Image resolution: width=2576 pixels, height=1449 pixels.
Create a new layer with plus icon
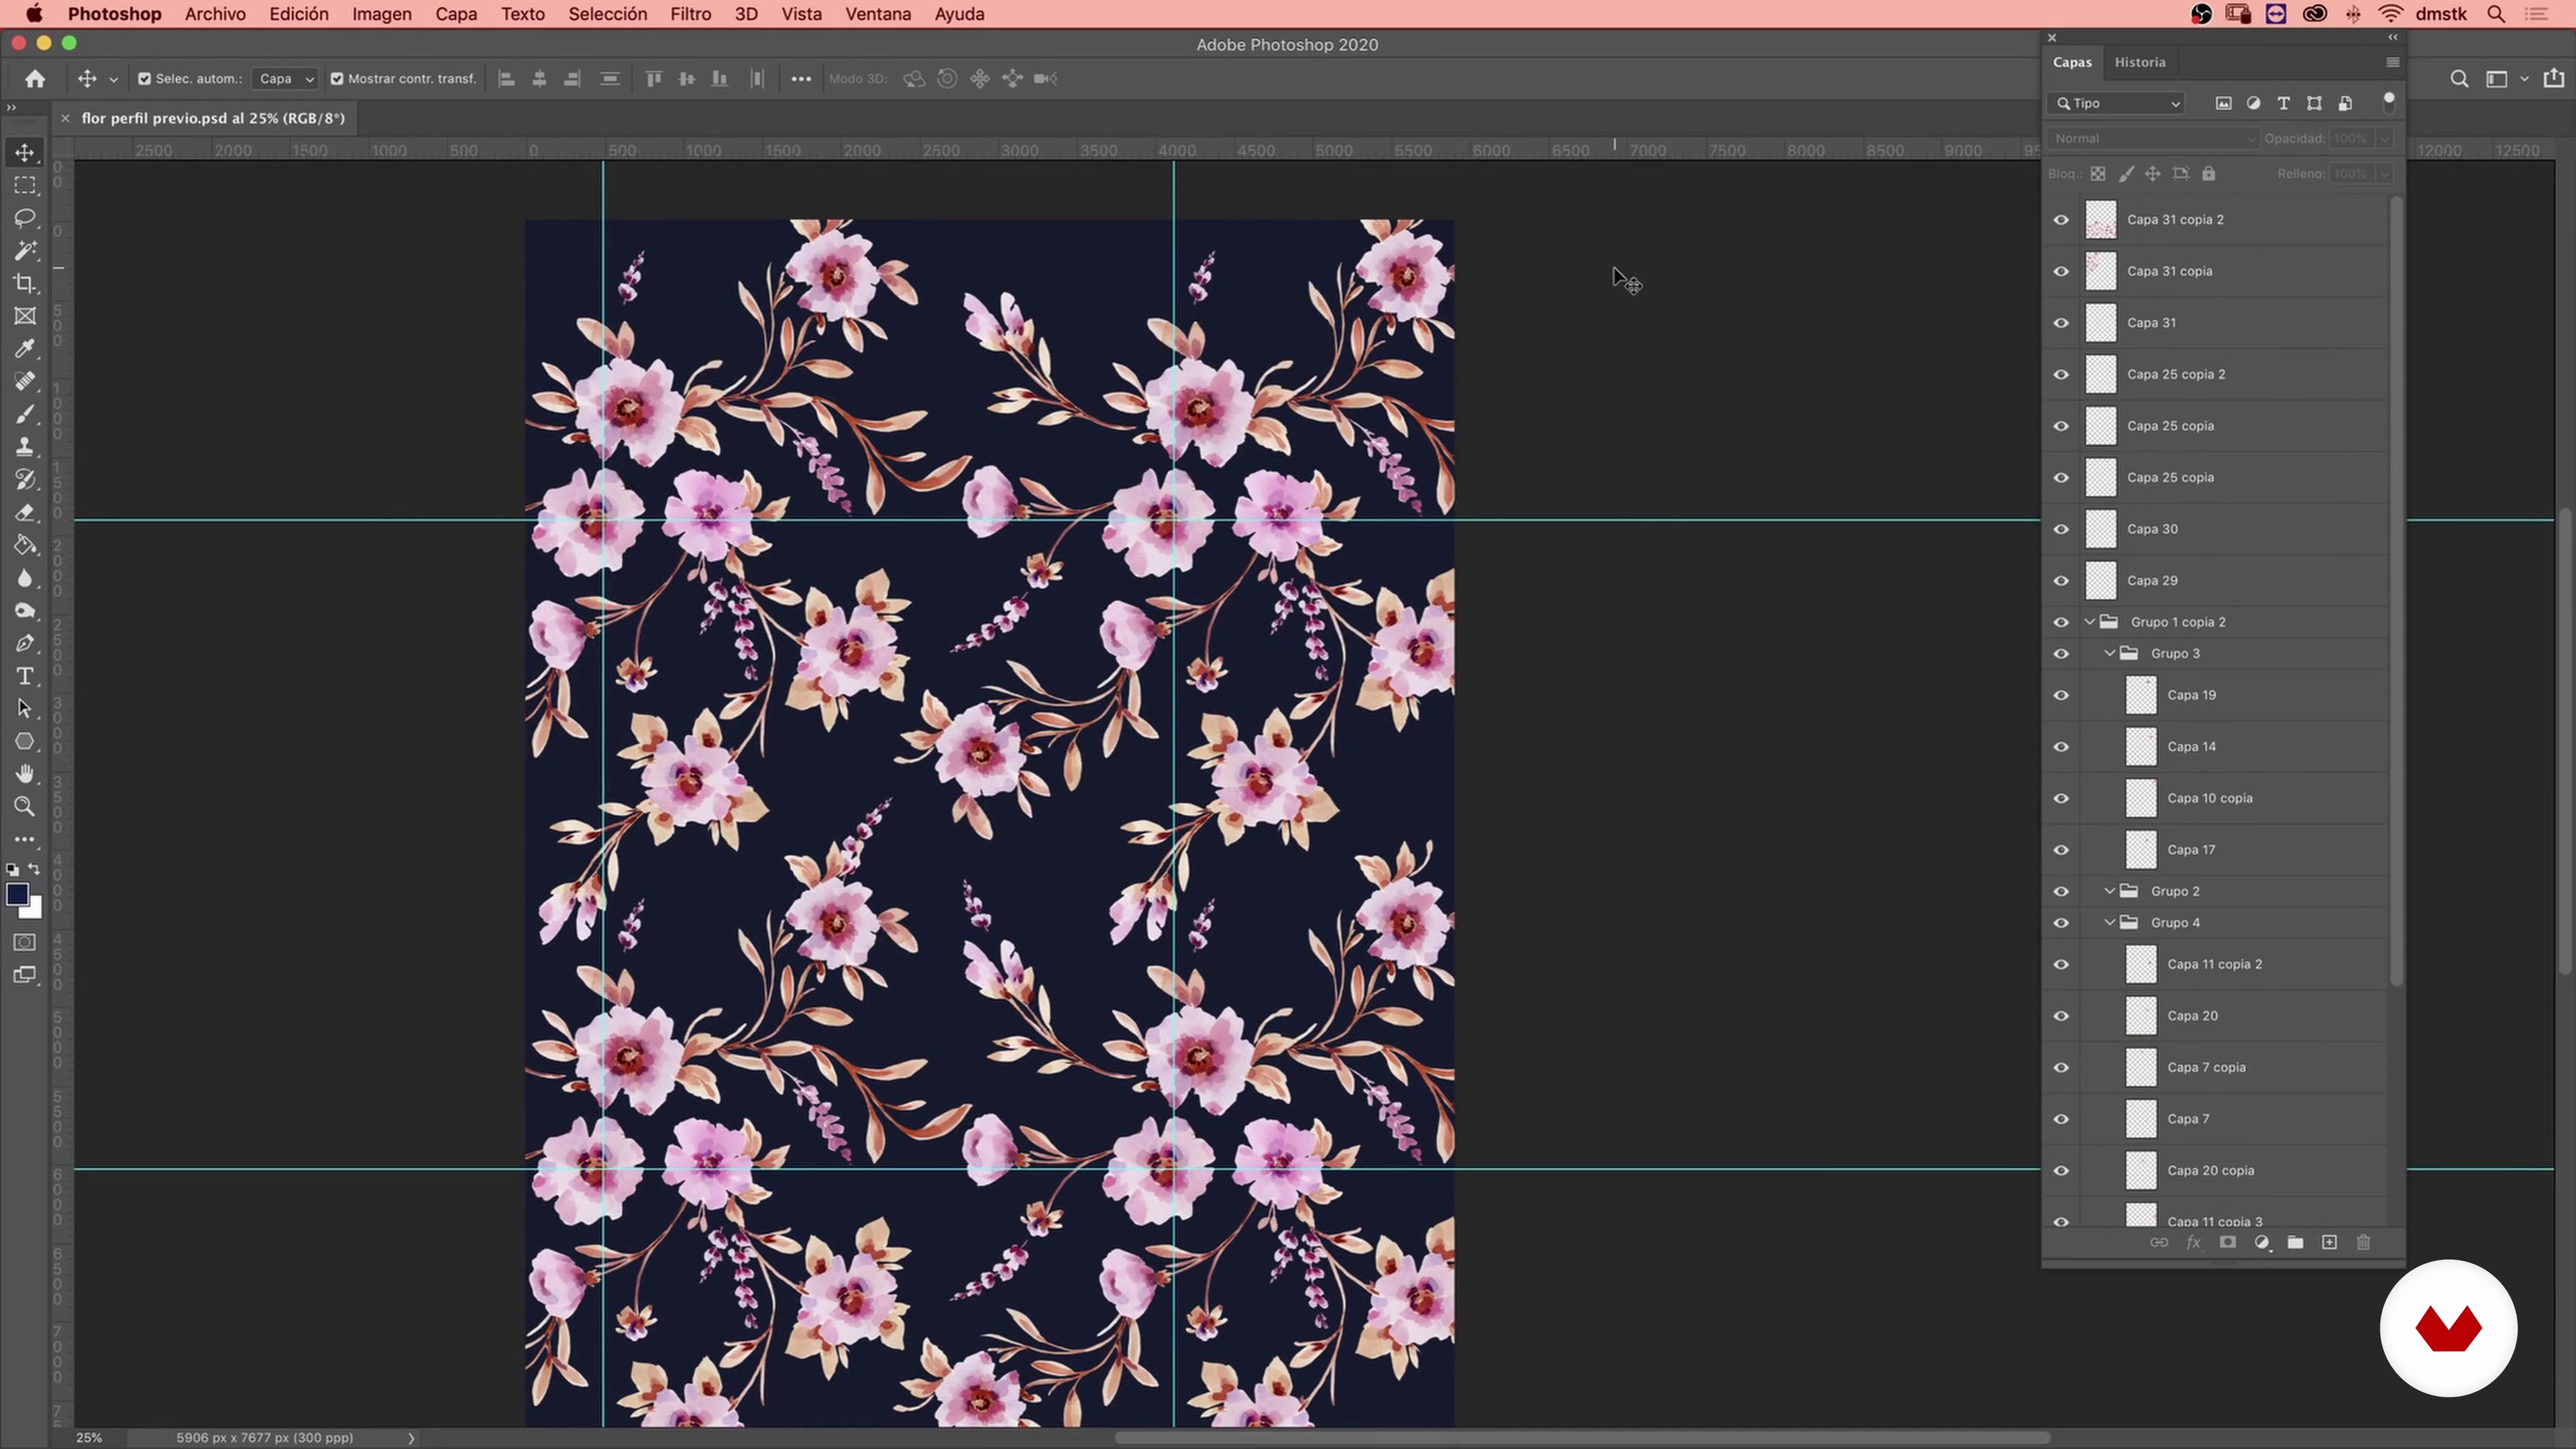pyautogui.click(x=2329, y=1242)
